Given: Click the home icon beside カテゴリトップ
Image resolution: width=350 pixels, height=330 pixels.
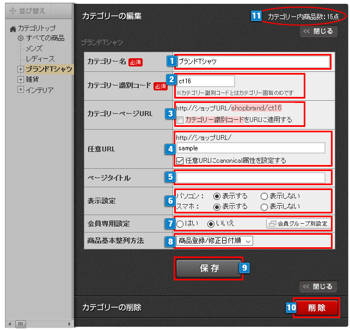Looking at the screenshot, I should [13, 29].
